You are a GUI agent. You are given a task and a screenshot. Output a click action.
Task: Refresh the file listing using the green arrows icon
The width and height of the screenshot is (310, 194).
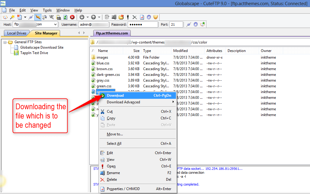coord(65,17)
